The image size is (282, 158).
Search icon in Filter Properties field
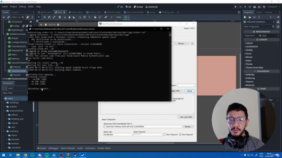pos(273,26)
